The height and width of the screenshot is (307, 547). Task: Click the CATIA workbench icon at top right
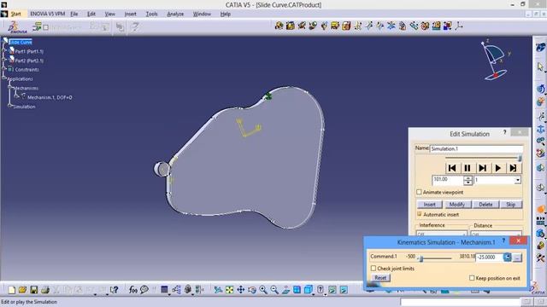(x=540, y=47)
